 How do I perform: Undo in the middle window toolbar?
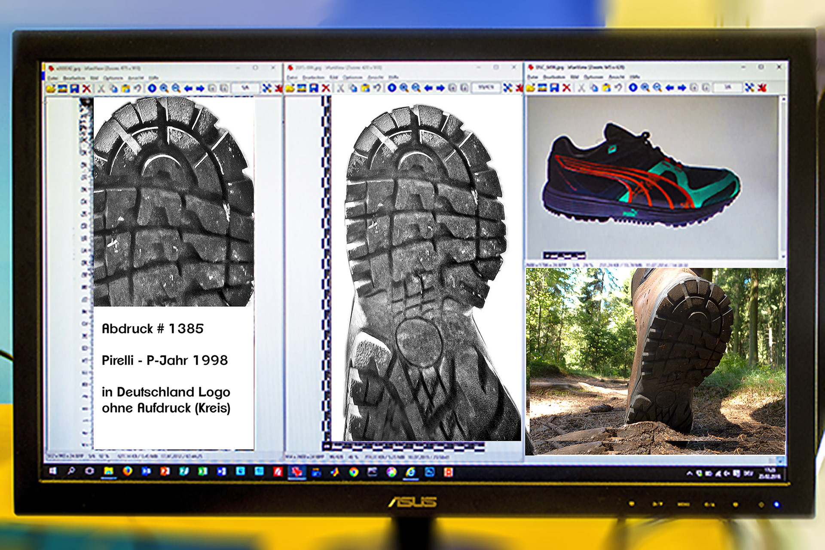coord(377,88)
